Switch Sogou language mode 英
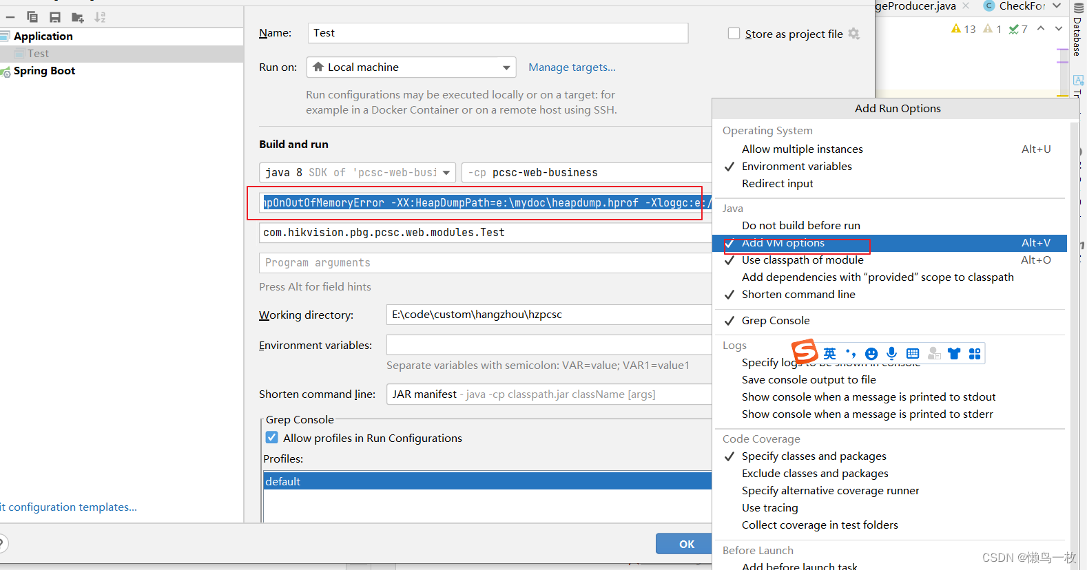 pyautogui.click(x=829, y=354)
